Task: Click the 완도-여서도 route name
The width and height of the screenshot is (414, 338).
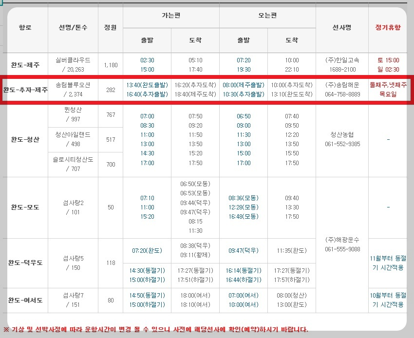Action: coord(25,300)
